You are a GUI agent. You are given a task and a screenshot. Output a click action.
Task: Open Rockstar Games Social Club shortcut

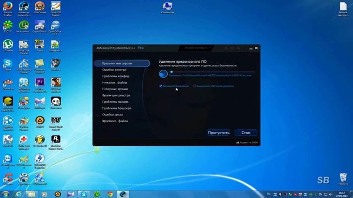(56, 142)
